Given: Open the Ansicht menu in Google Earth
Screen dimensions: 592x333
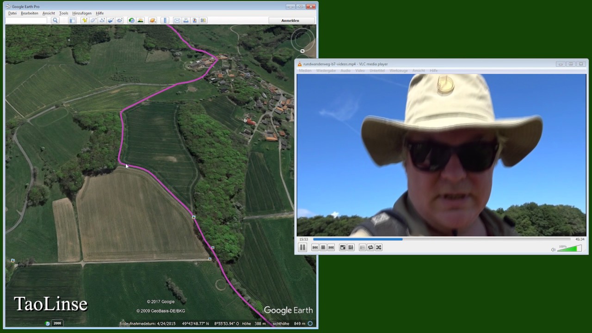Looking at the screenshot, I should tap(49, 13).
